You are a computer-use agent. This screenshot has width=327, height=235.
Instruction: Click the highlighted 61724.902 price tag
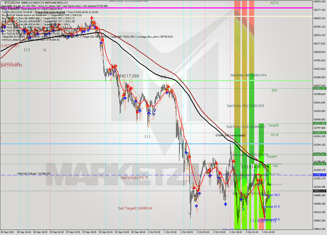click(x=320, y=164)
